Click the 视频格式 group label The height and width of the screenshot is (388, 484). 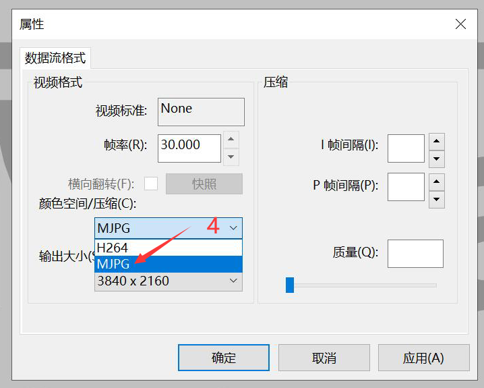pos(58,82)
